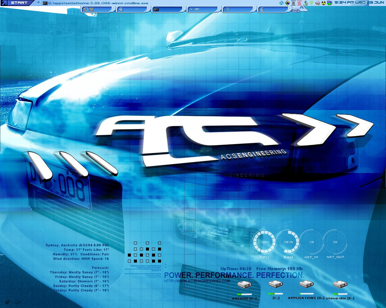The height and width of the screenshot is (308, 386).
Task: Click the black '30' temperature tray icon
Action: (293, 3)
